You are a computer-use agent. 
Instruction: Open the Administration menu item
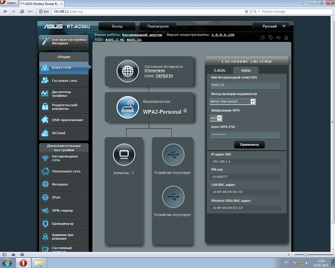[x=64, y=237]
